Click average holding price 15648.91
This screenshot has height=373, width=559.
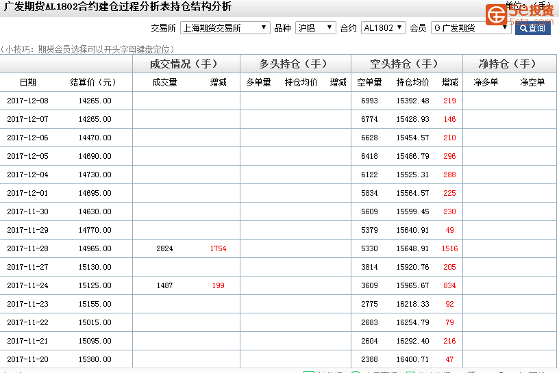point(413,248)
